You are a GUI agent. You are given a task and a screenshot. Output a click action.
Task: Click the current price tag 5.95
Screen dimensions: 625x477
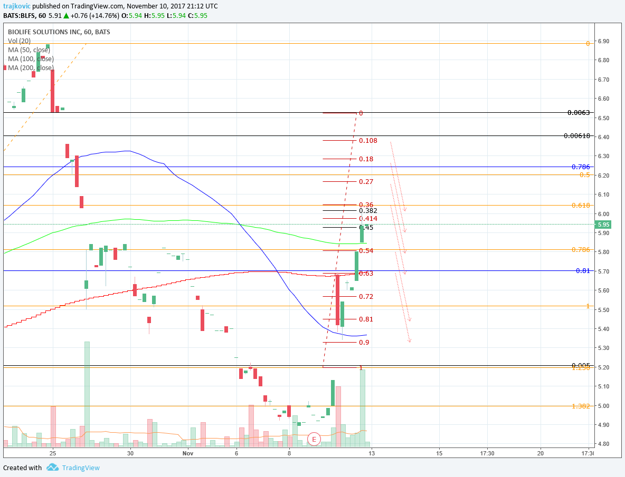pos(603,225)
